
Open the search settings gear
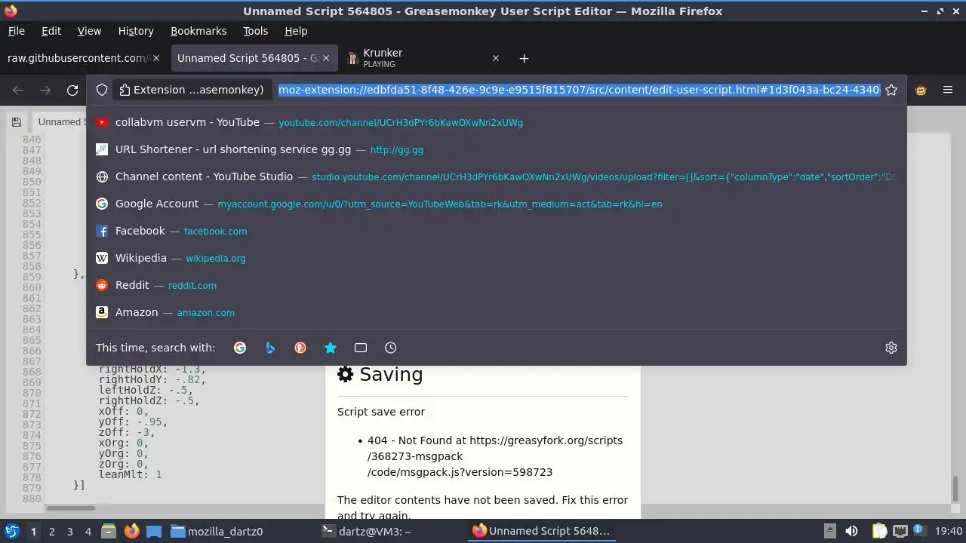(x=891, y=348)
